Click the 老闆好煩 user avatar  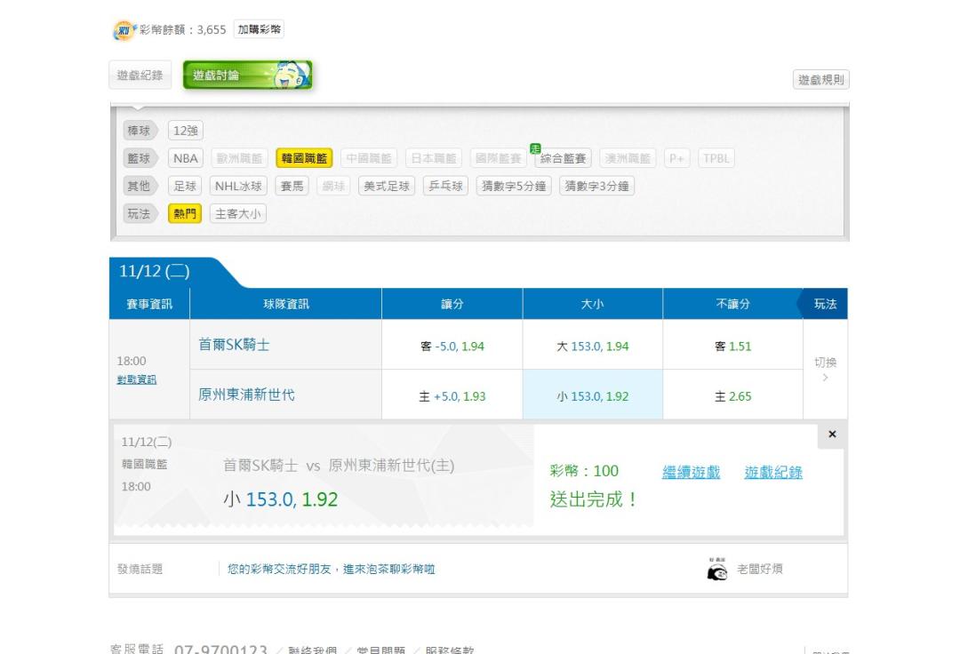pyautogui.click(x=717, y=569)
